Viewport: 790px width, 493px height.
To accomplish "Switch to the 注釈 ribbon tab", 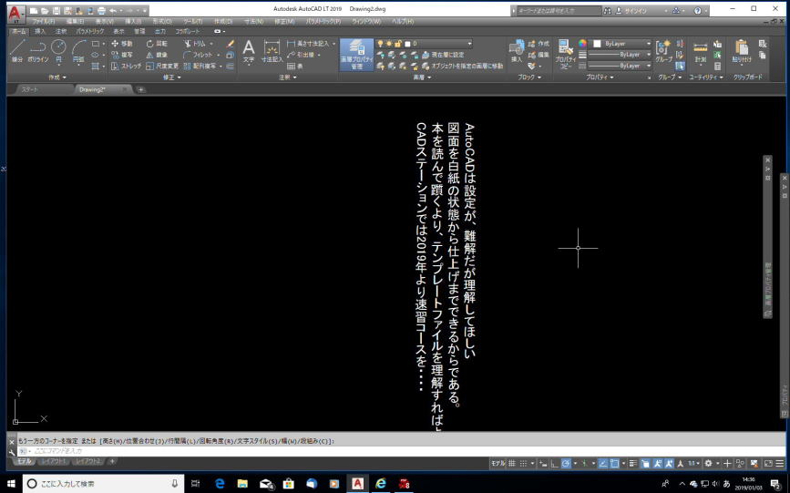I will coord(61,31).
